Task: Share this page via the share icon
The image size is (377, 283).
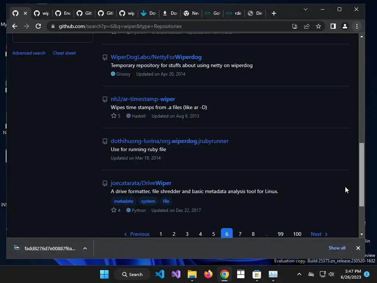Action: (x=307, y=26)
